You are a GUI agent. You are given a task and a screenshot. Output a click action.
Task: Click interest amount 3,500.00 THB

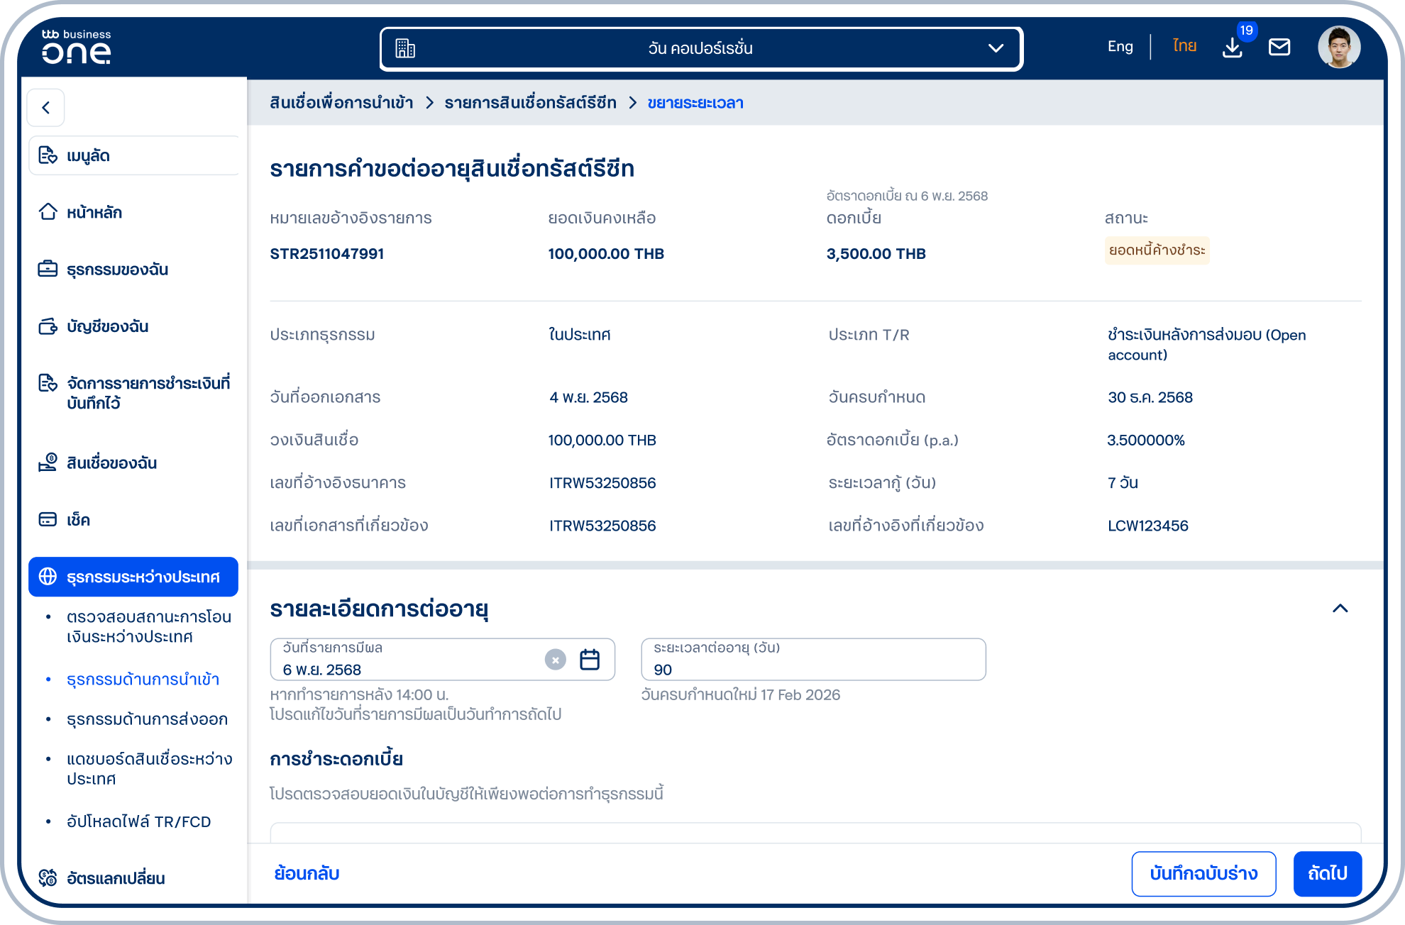[876, 254]
